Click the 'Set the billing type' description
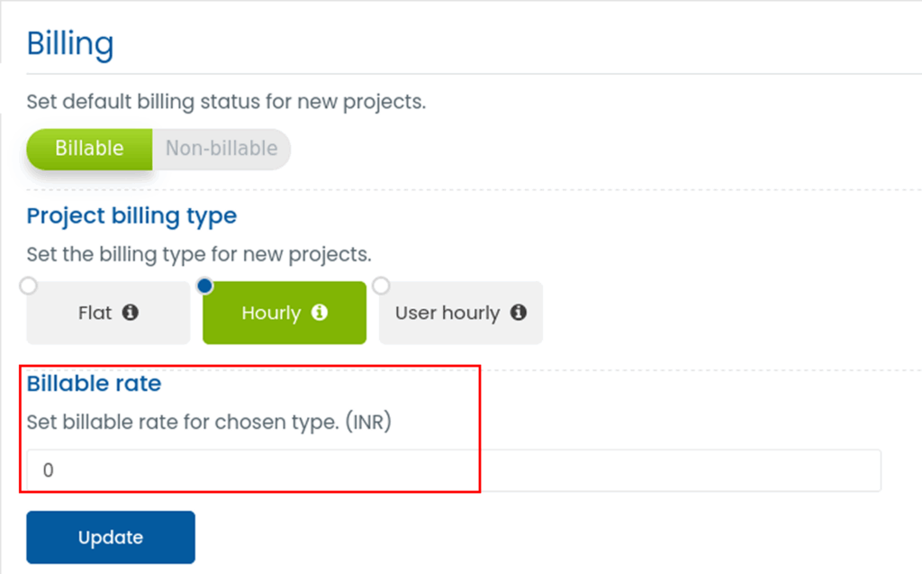 pos(198,255)
